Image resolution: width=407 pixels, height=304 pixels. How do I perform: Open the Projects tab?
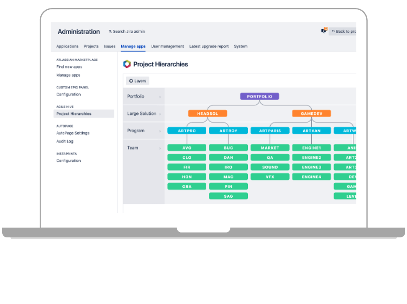[x=91, y=46]
